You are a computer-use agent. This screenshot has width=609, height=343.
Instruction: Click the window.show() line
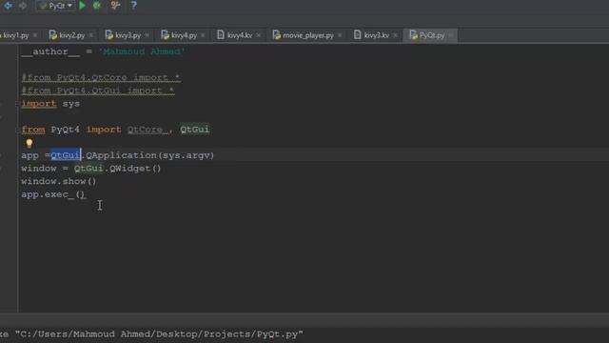59,182
